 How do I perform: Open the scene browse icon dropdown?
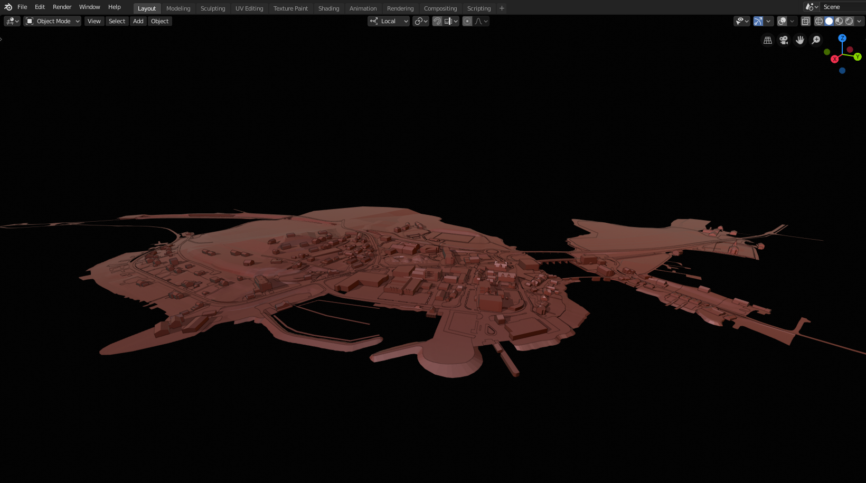[x=812, y=7]
